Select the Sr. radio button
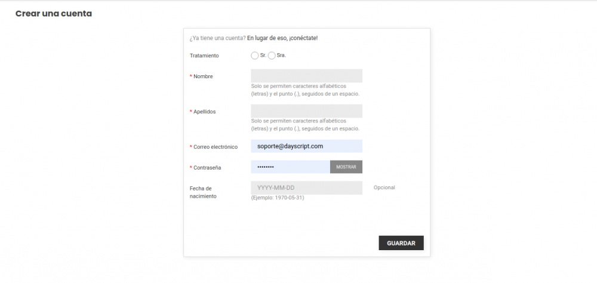The width and height of the screenshot is (597, 283). click(255, 56)
